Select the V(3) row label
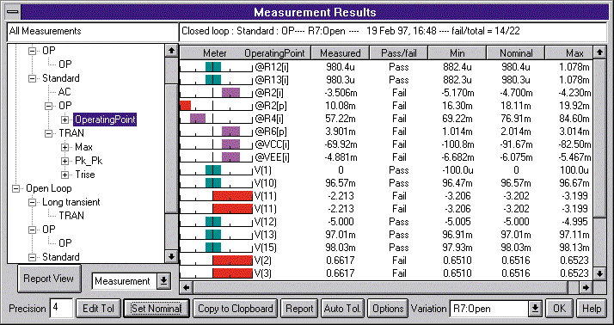The height and width of the screenshot is (325, 614). point(263,273)
